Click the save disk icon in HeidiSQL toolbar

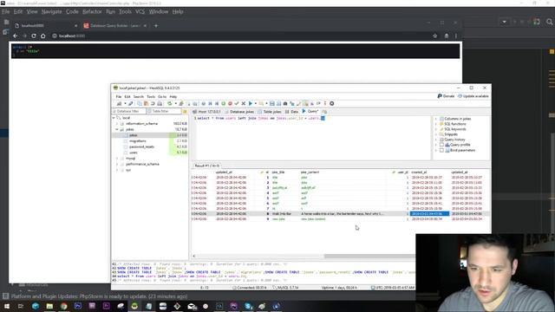pyautogui.click(x=271, y=104)
